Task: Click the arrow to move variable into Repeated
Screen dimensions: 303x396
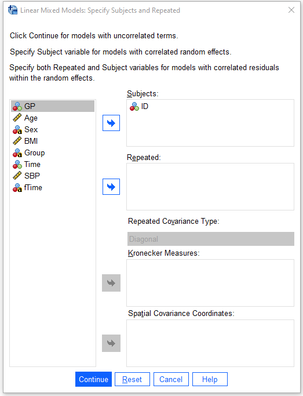Action: click(111, 187)
